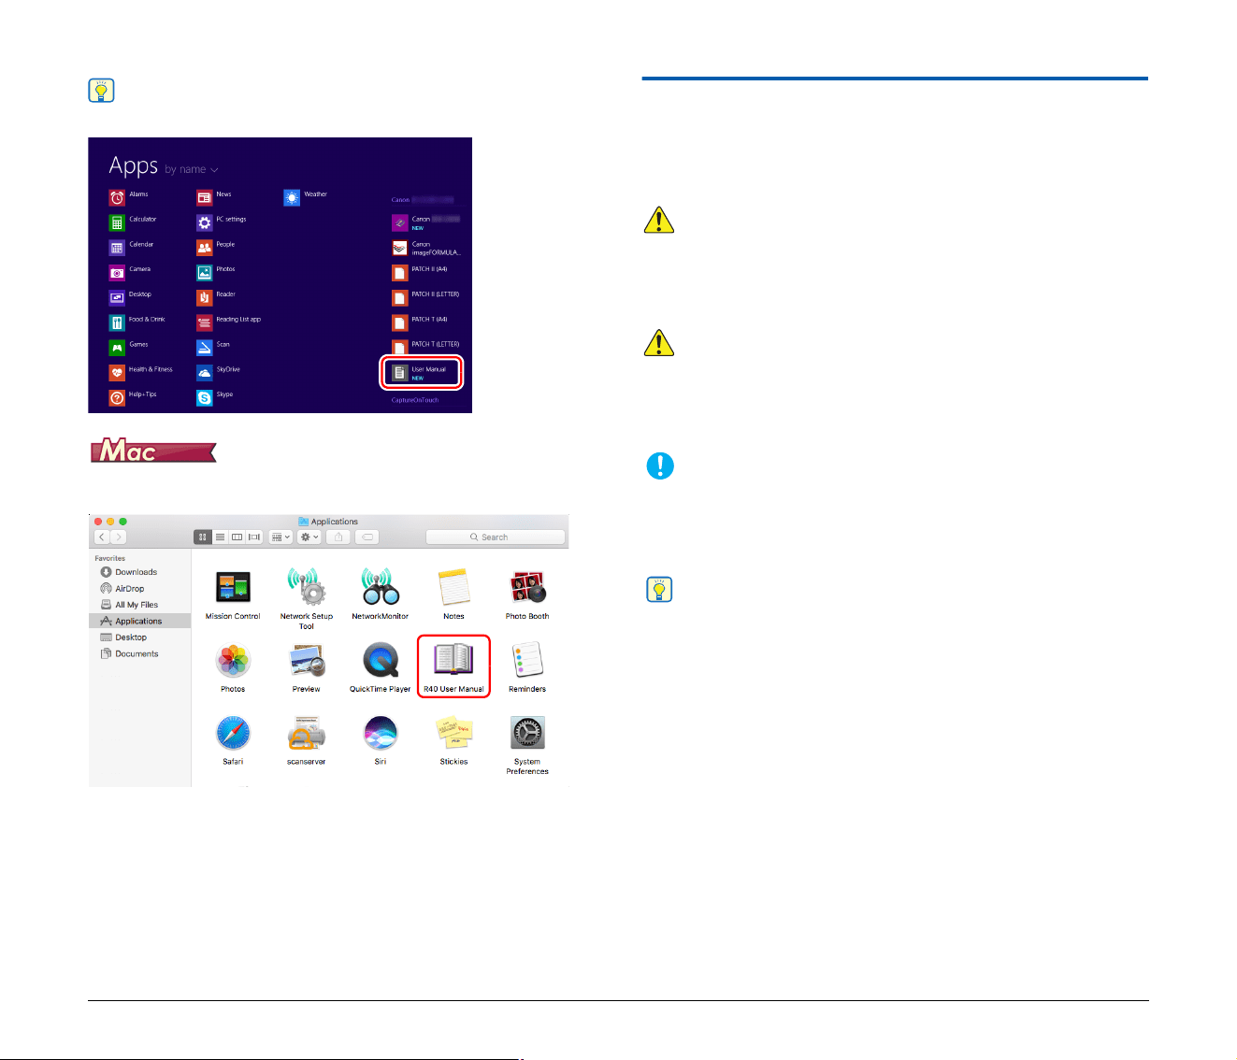1237x1060 pixels.
Task: Open R40 User Manual in Finder
Action: pos(453,666)
